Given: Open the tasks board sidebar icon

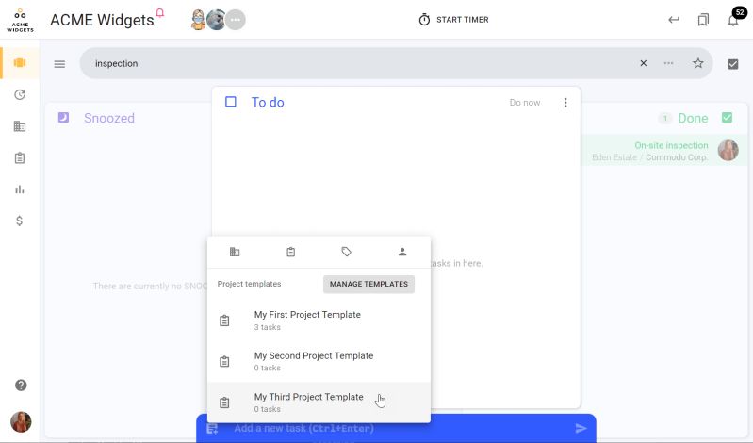Looking at the screenshot, I should coord(20,63).
